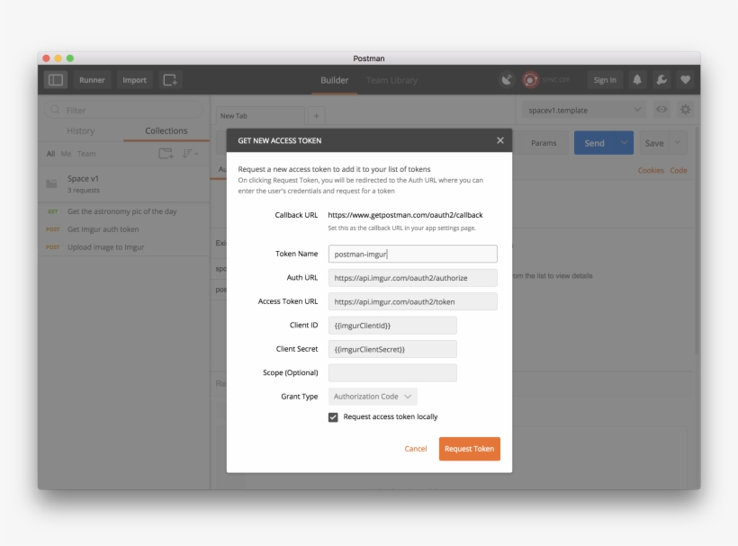738x546 pixels.
Task: Click the Token Name input field
Action: [x=412, y=254]
